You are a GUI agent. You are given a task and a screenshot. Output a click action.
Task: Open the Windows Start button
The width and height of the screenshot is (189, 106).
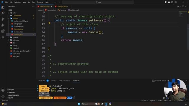click(x=79, y=104)
